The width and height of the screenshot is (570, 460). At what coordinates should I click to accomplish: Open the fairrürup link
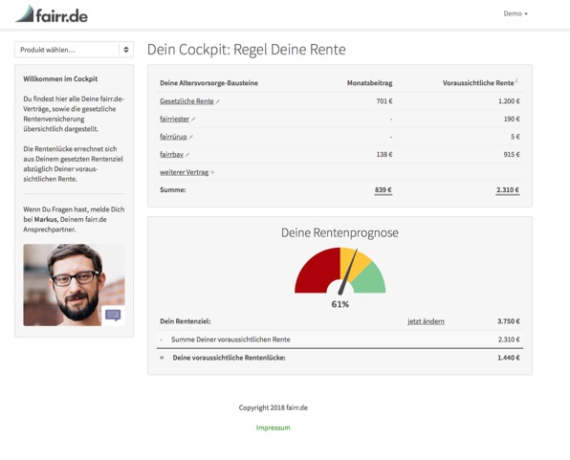coord(173,137)
